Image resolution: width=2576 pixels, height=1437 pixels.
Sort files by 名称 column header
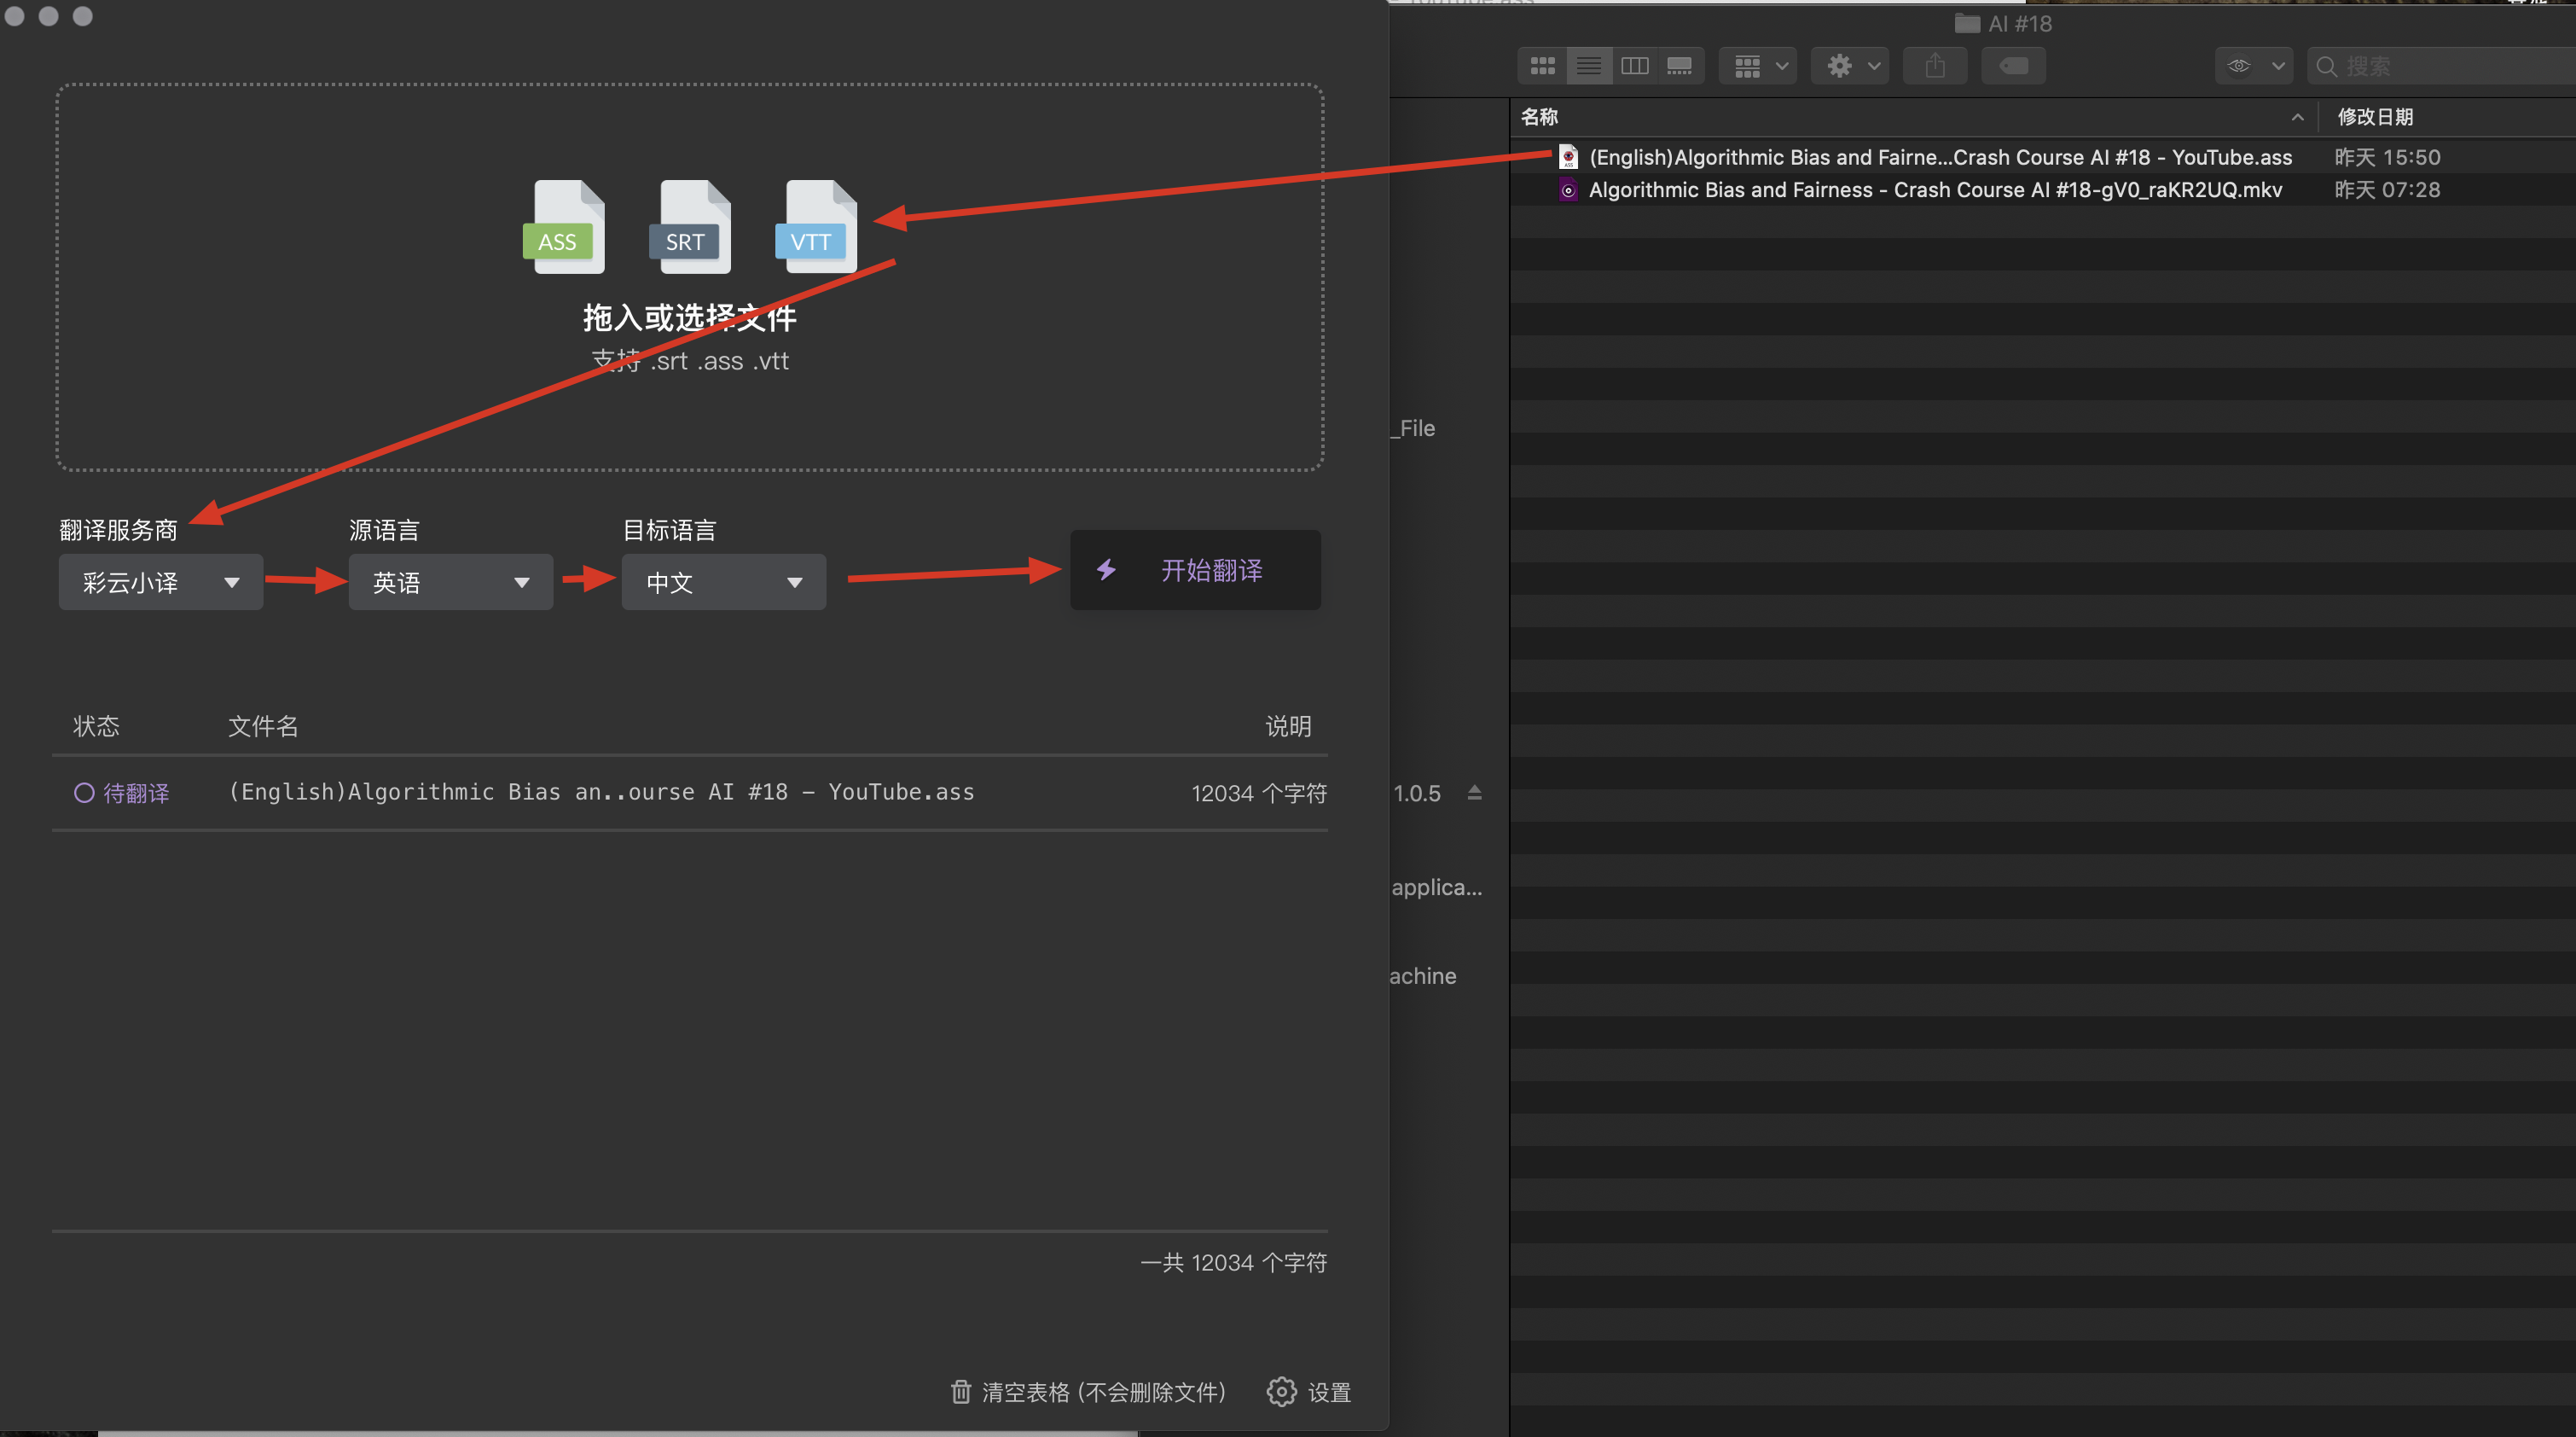click(x=1539, y=117)
